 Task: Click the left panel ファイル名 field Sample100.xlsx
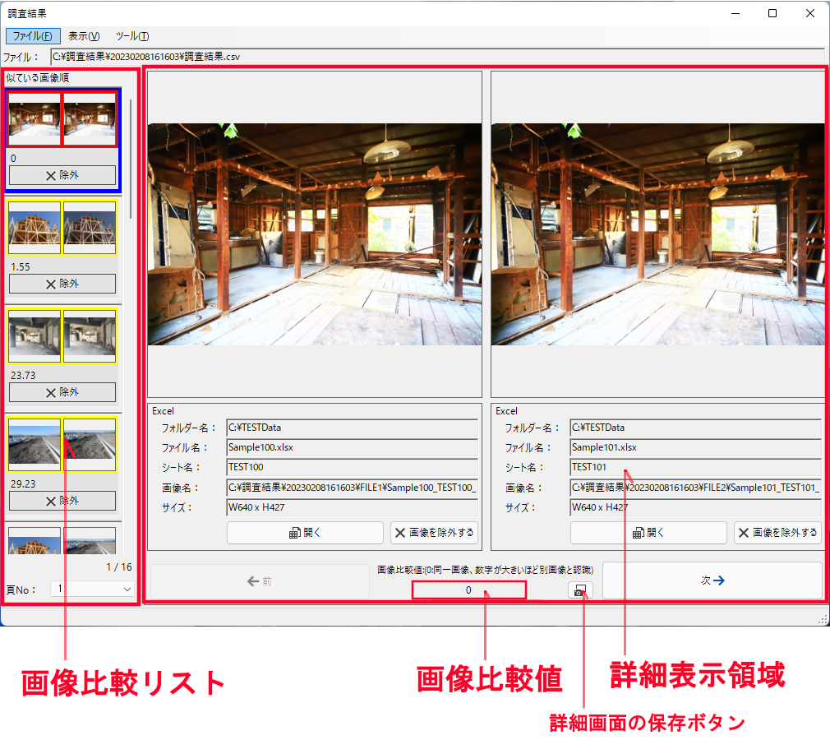click(352, 448)
